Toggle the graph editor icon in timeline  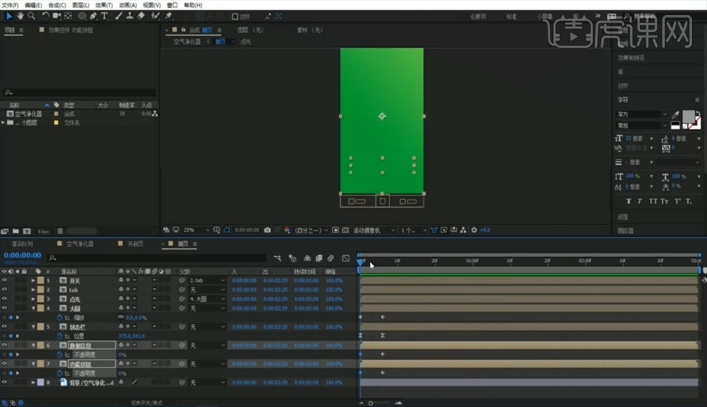[346, 258]
